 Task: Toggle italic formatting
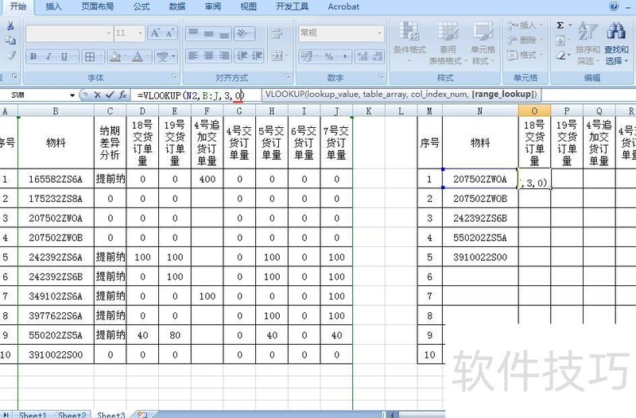(48, 56)
